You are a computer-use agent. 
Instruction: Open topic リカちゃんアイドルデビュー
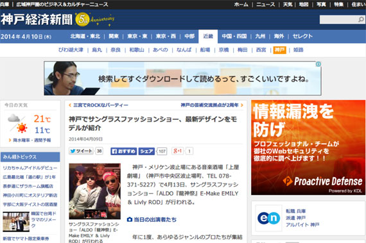click(x=30, y=168)
